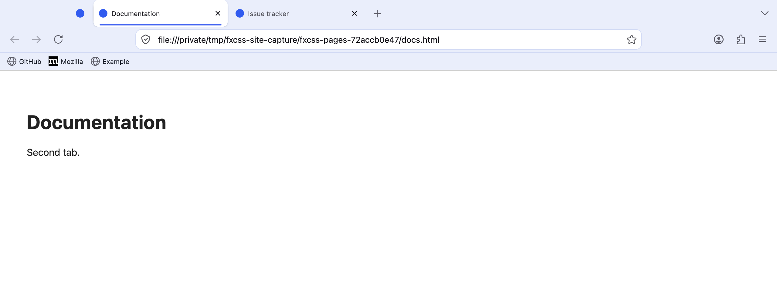Reload the current page

(58, 39)
